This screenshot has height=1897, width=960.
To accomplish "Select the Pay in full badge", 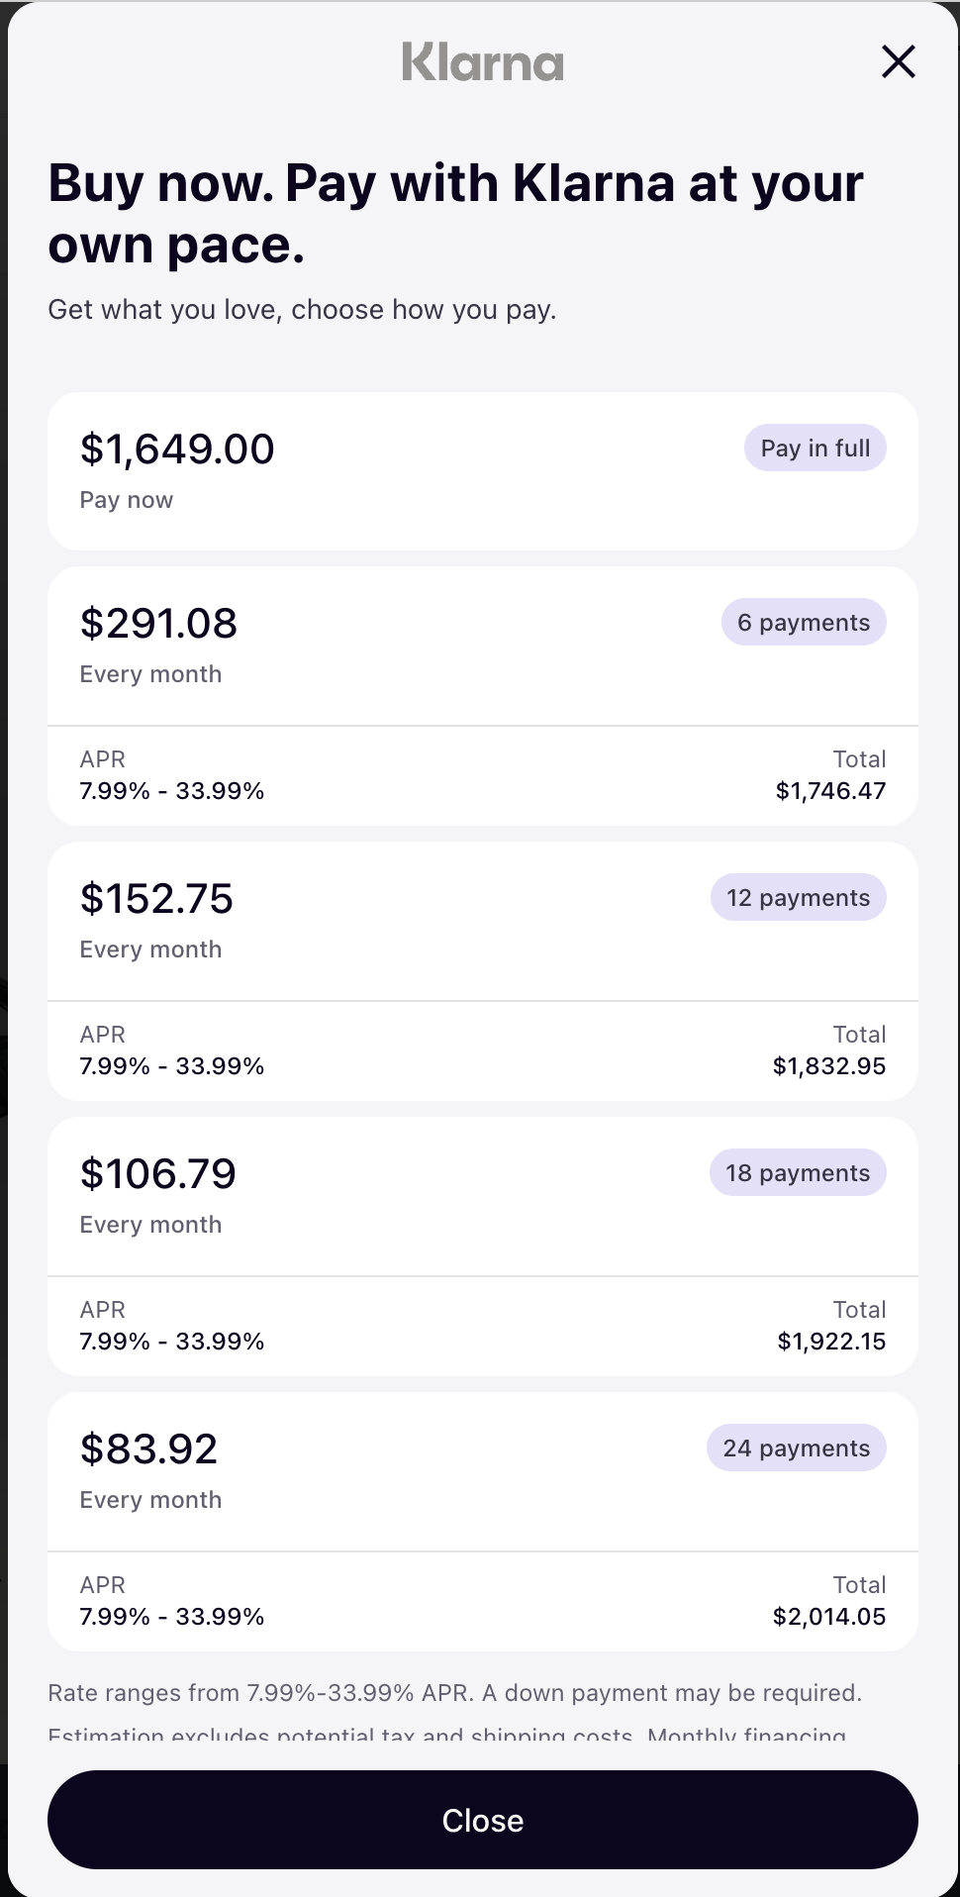I will (815, 449).
